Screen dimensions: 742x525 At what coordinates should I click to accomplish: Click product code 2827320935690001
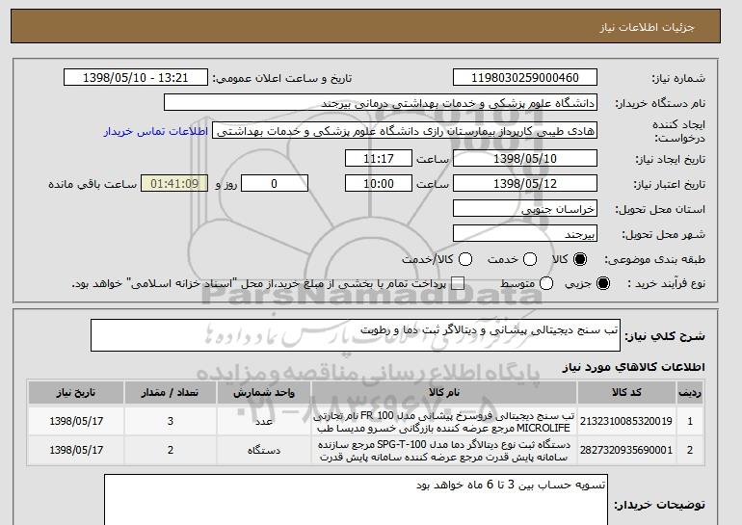[x=626, y=450]
